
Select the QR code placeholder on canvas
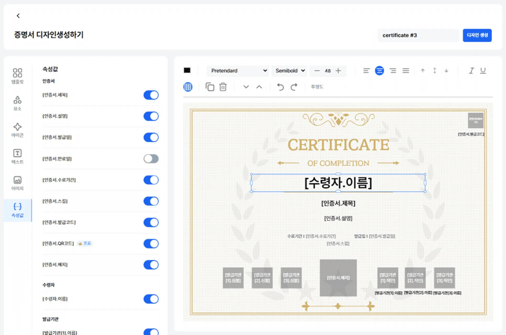[x=476, y=120]
